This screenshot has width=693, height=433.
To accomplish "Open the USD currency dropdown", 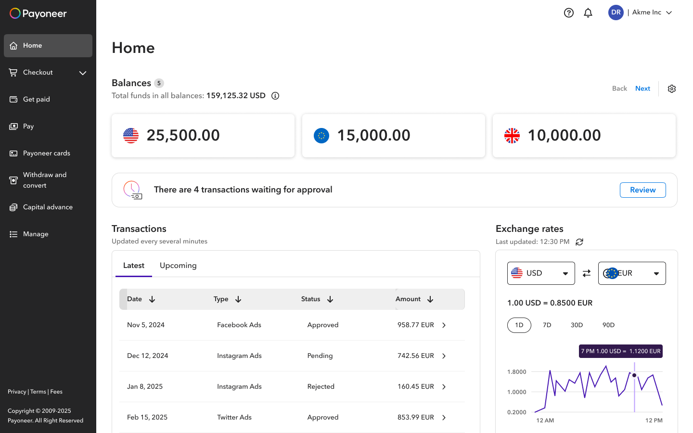I will [x=541, y=273].
